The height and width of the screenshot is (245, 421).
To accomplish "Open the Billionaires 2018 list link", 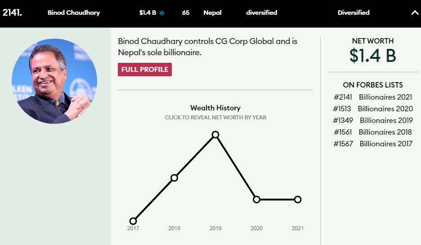I will (385, 132).
